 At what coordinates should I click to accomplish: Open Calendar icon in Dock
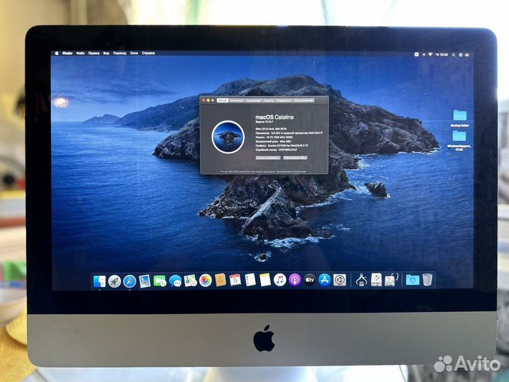(235, 279)
